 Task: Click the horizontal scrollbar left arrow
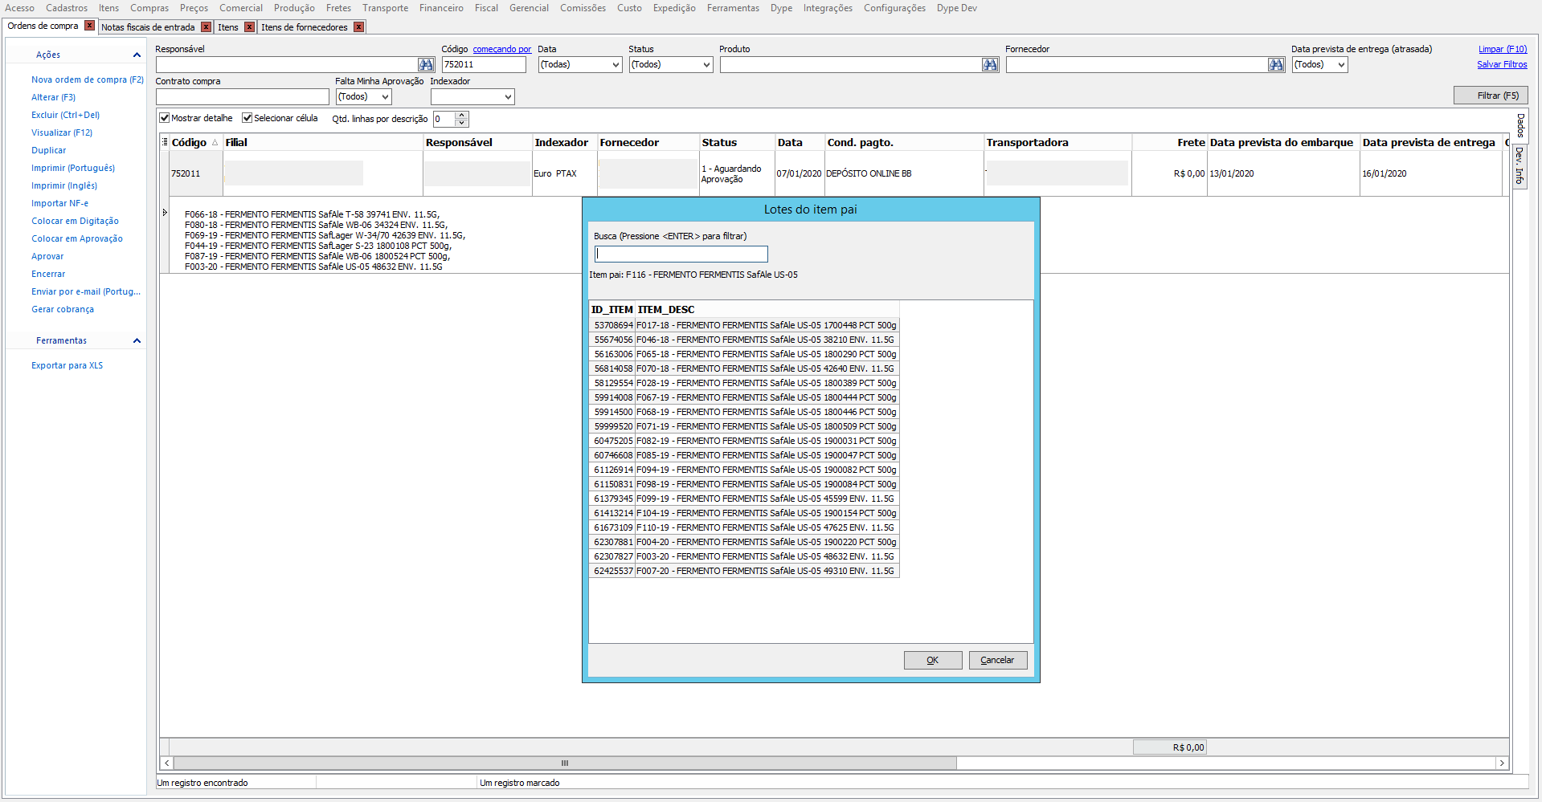click(x=166, y=763)
